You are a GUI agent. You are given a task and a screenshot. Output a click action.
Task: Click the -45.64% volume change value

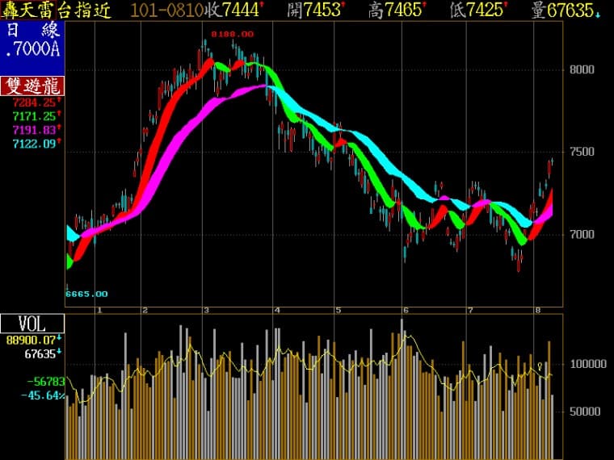tap(32, 395)
